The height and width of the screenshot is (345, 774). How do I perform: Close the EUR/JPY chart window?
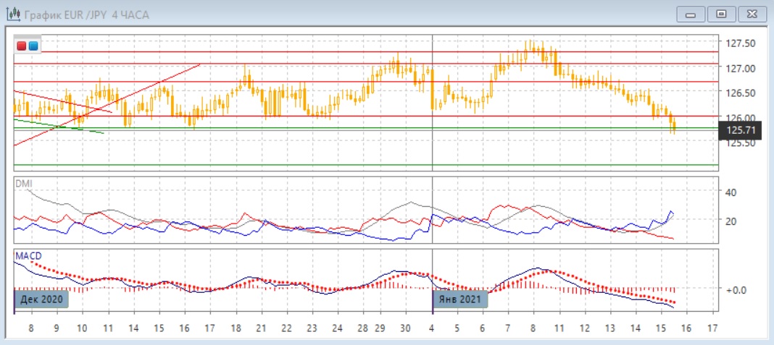(x=752, y=14)
